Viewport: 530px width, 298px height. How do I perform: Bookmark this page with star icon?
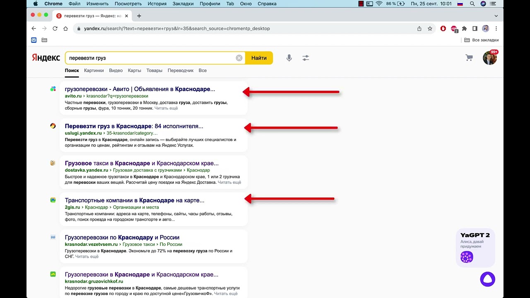click(x=430, y=29)
